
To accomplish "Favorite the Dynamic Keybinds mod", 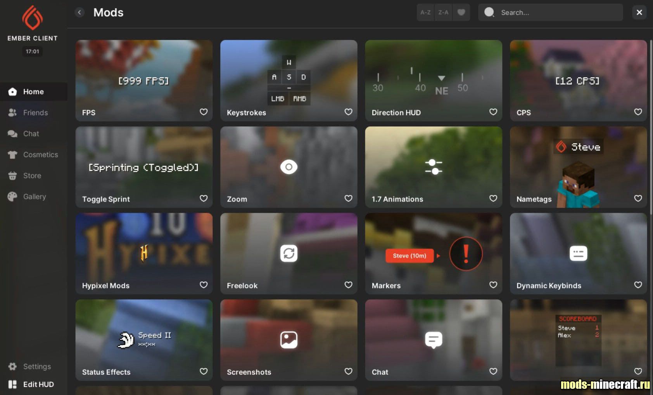I will pyautogui.click(x=638, y=285).
